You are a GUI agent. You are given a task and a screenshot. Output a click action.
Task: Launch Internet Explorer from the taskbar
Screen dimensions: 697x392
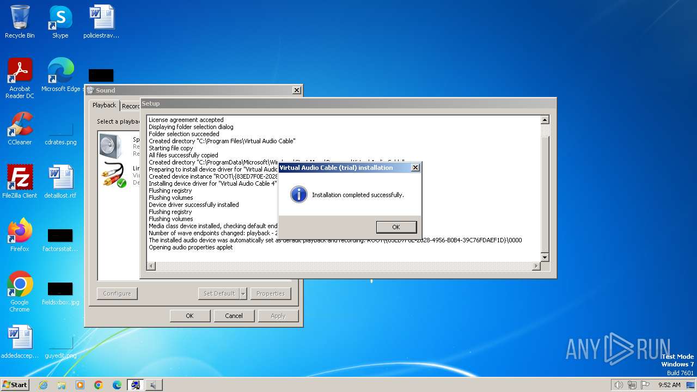click(43, 385)
